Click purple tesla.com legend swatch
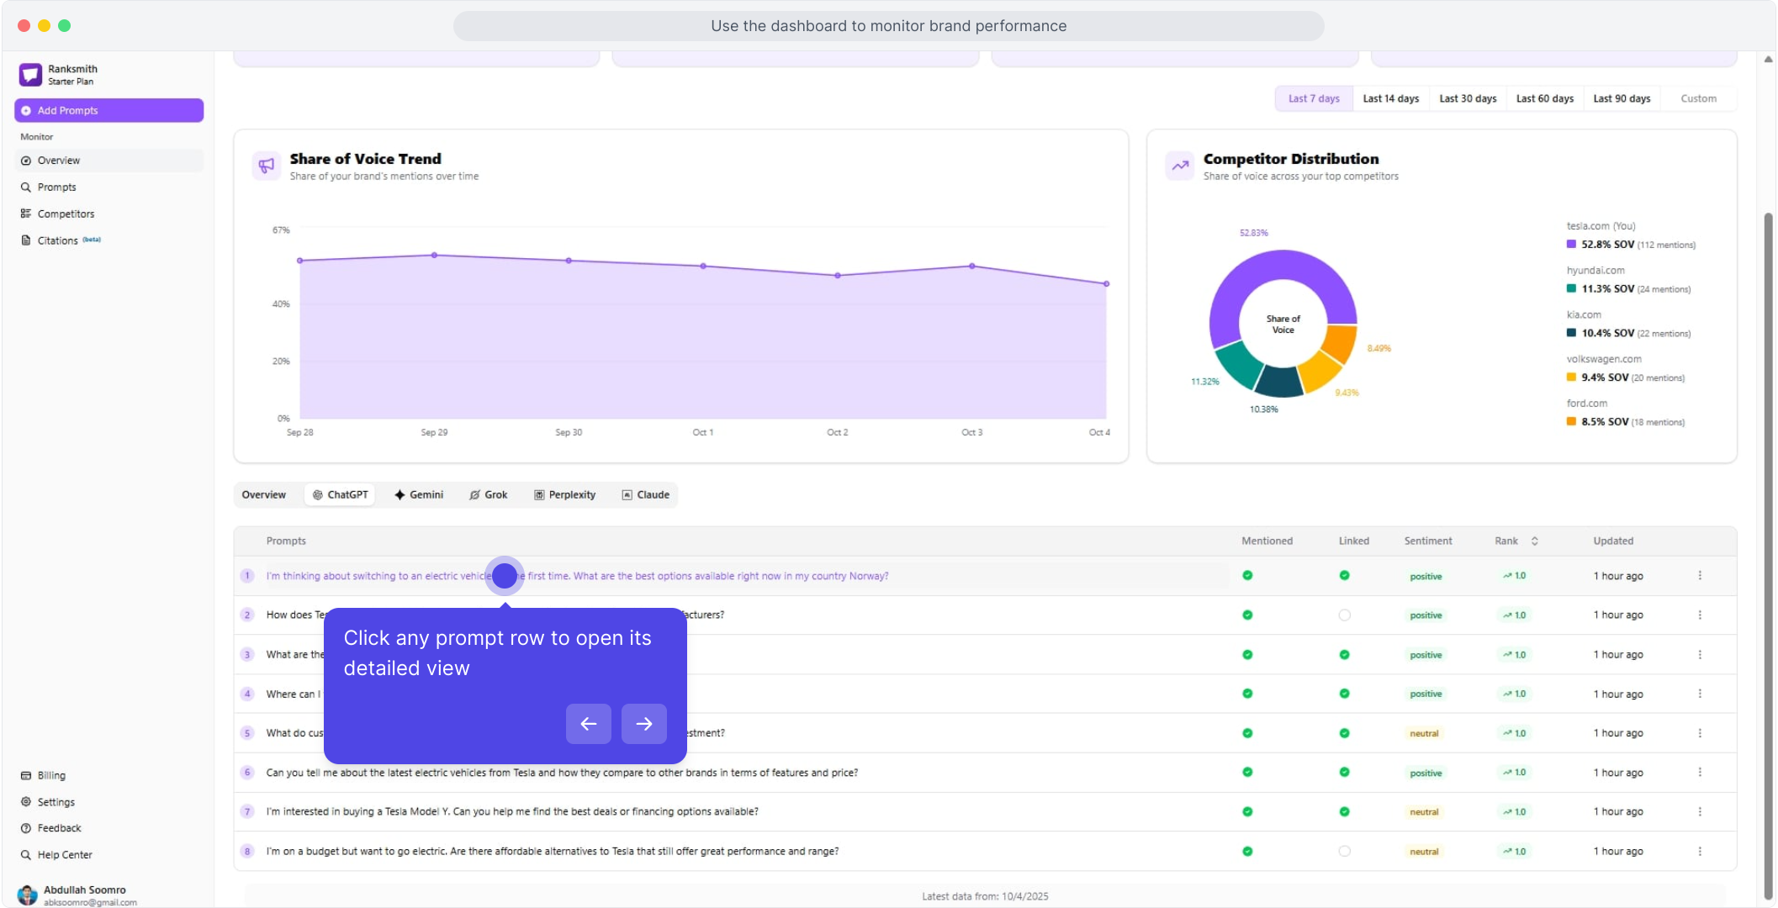1778x908 pixels. [1571, 245]
